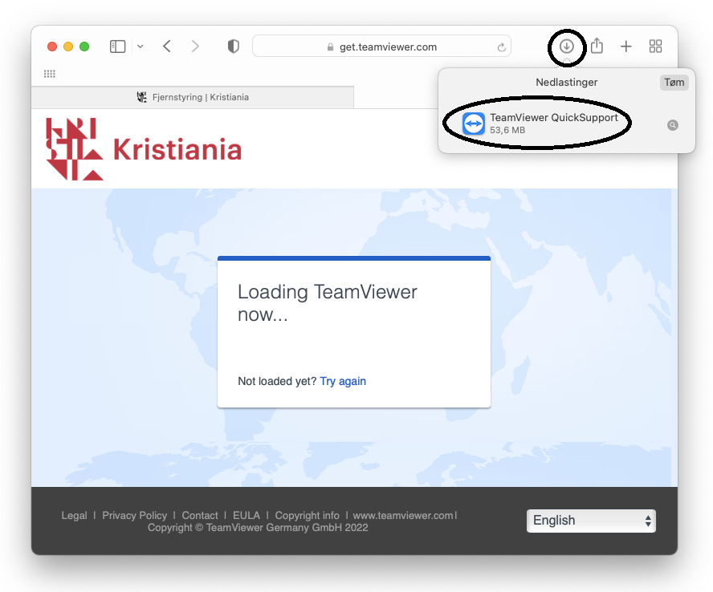Viewport: 713px width, 592px height.
Task: Open the Contact link
Action: tap(200, 516)
